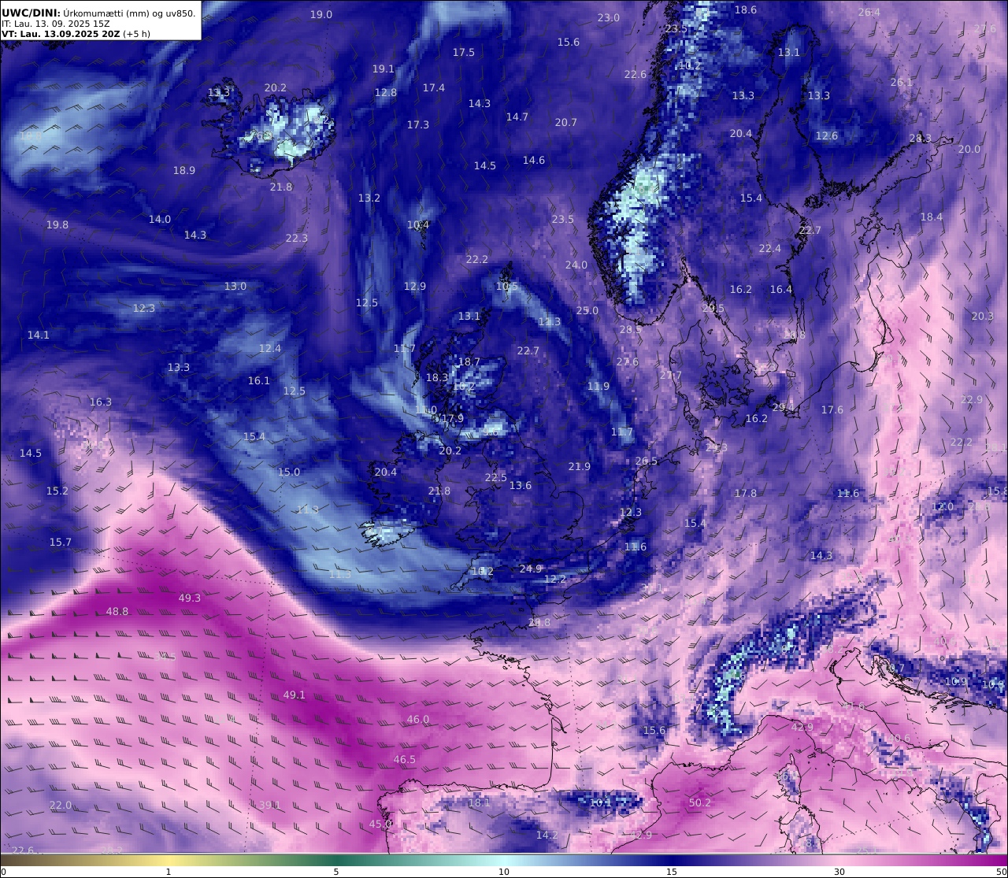Select the 46.5 value label
The image size is (1008, 878).
(404, 760)
